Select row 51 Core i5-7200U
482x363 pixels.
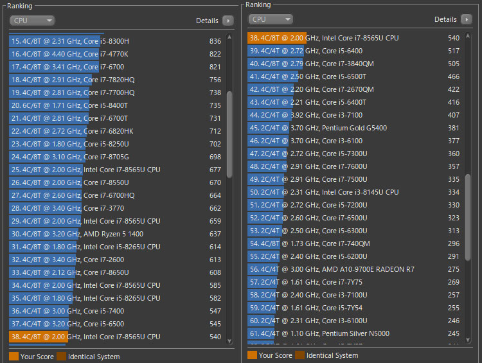355,205
